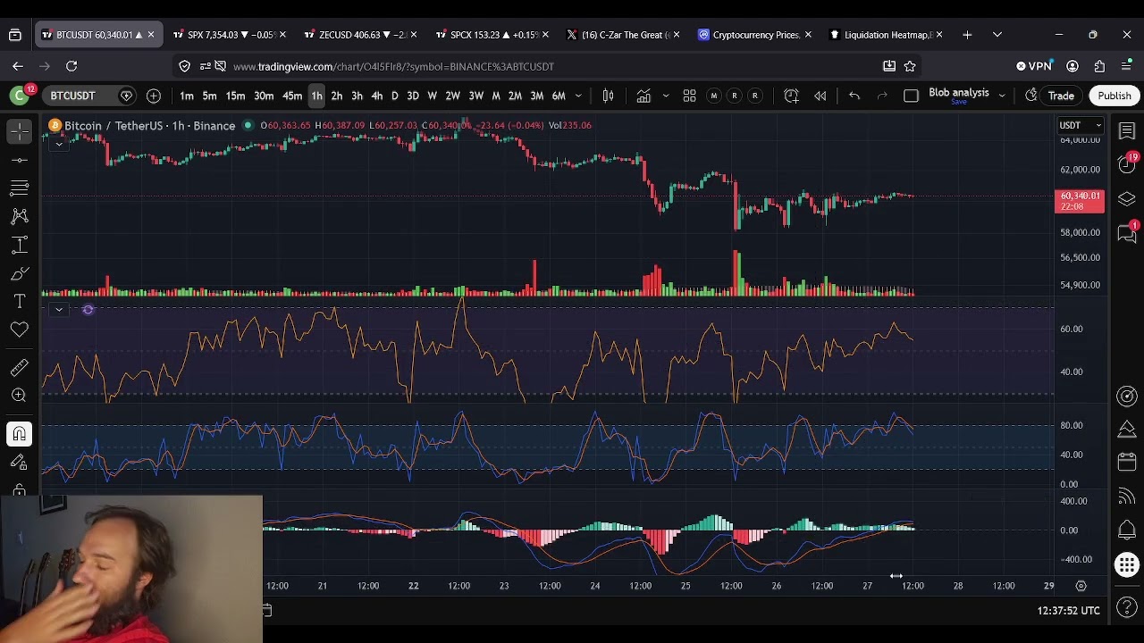Image resolution: width=1144 pixels, height=643 pixels.
Task: Open the alerts clock icon in right sidebar
Action: [x=1127, y=165]
